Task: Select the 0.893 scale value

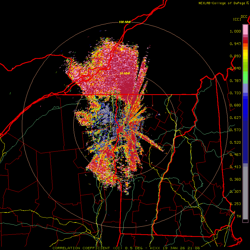Action: pos(235,56)
